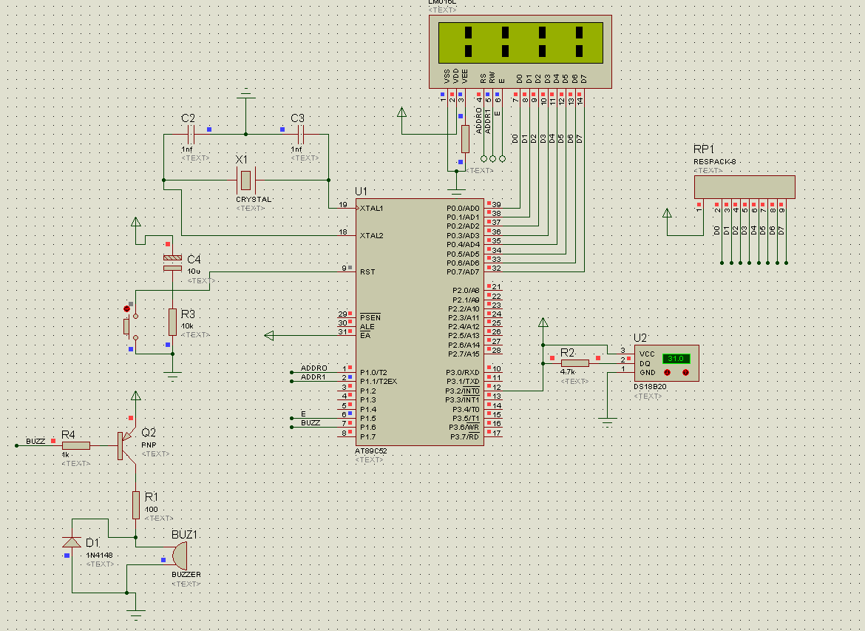Click the C3 capacitor symbol
The image size is (865, 631).
[x=300, y=135]
